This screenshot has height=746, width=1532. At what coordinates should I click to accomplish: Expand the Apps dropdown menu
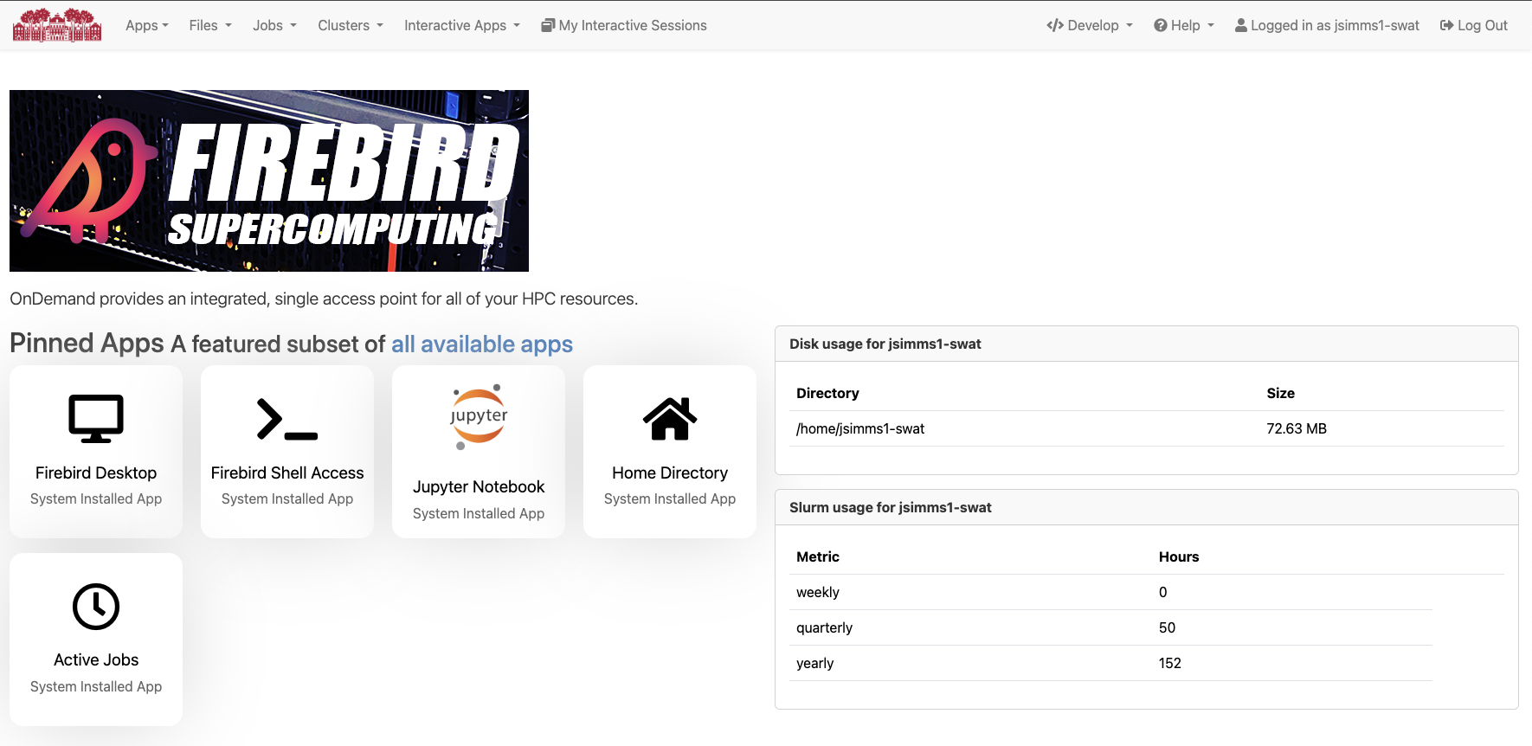147,25
